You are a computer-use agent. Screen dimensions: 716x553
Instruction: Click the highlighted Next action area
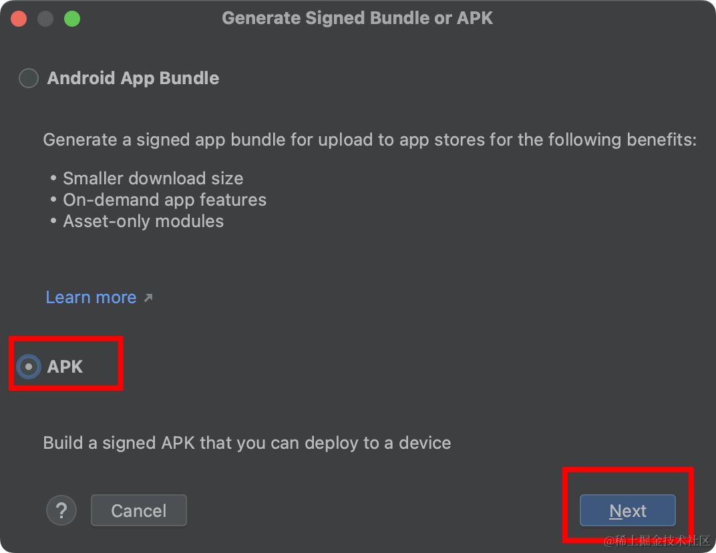626,510
